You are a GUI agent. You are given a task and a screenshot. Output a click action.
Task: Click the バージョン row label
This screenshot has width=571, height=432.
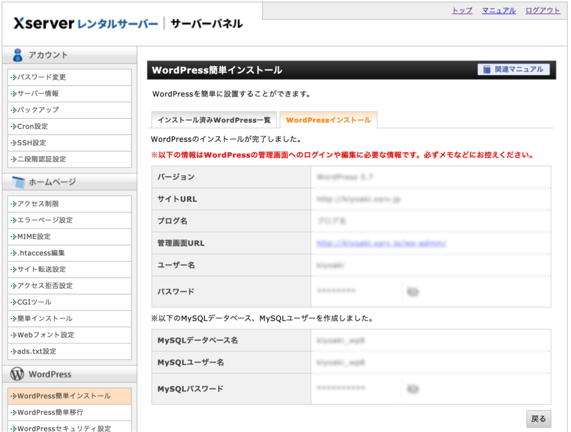tap(176, 177)
